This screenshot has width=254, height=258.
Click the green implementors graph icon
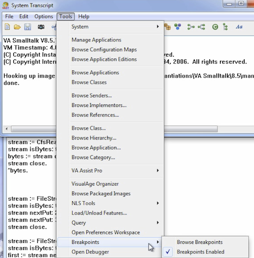pos(202,27)
